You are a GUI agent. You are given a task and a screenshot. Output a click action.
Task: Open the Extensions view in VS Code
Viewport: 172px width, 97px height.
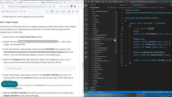click(86, 20)
